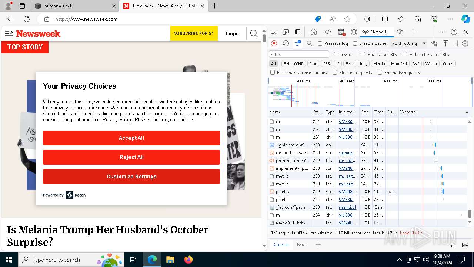
Task: Open the Performance panel gauge icon
Action: point(400,32)
